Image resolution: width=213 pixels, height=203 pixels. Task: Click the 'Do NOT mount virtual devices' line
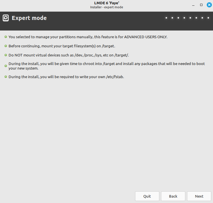pos(69,55)
